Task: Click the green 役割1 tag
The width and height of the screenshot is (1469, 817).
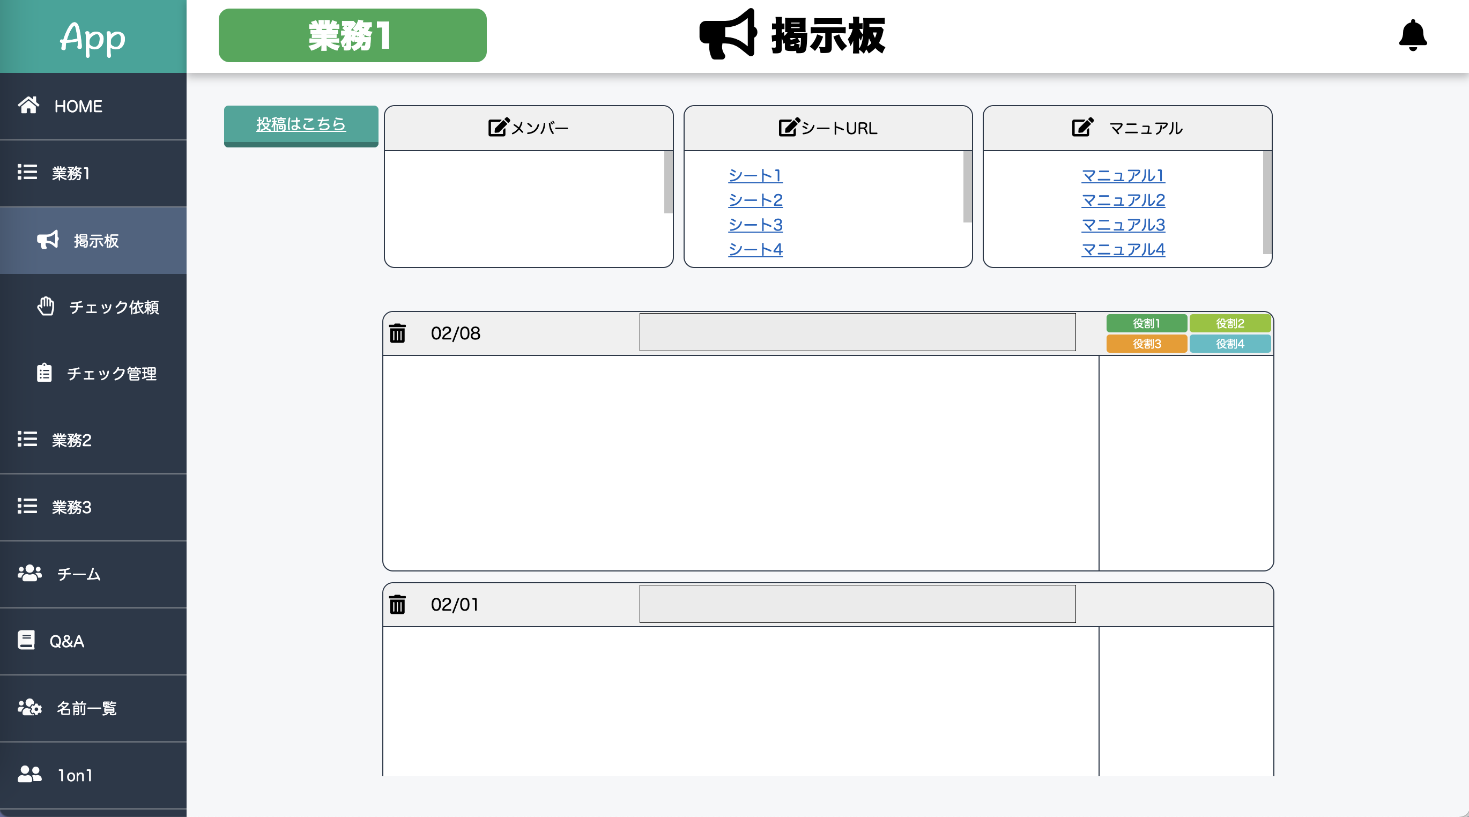Action: tap(1146, 323)
